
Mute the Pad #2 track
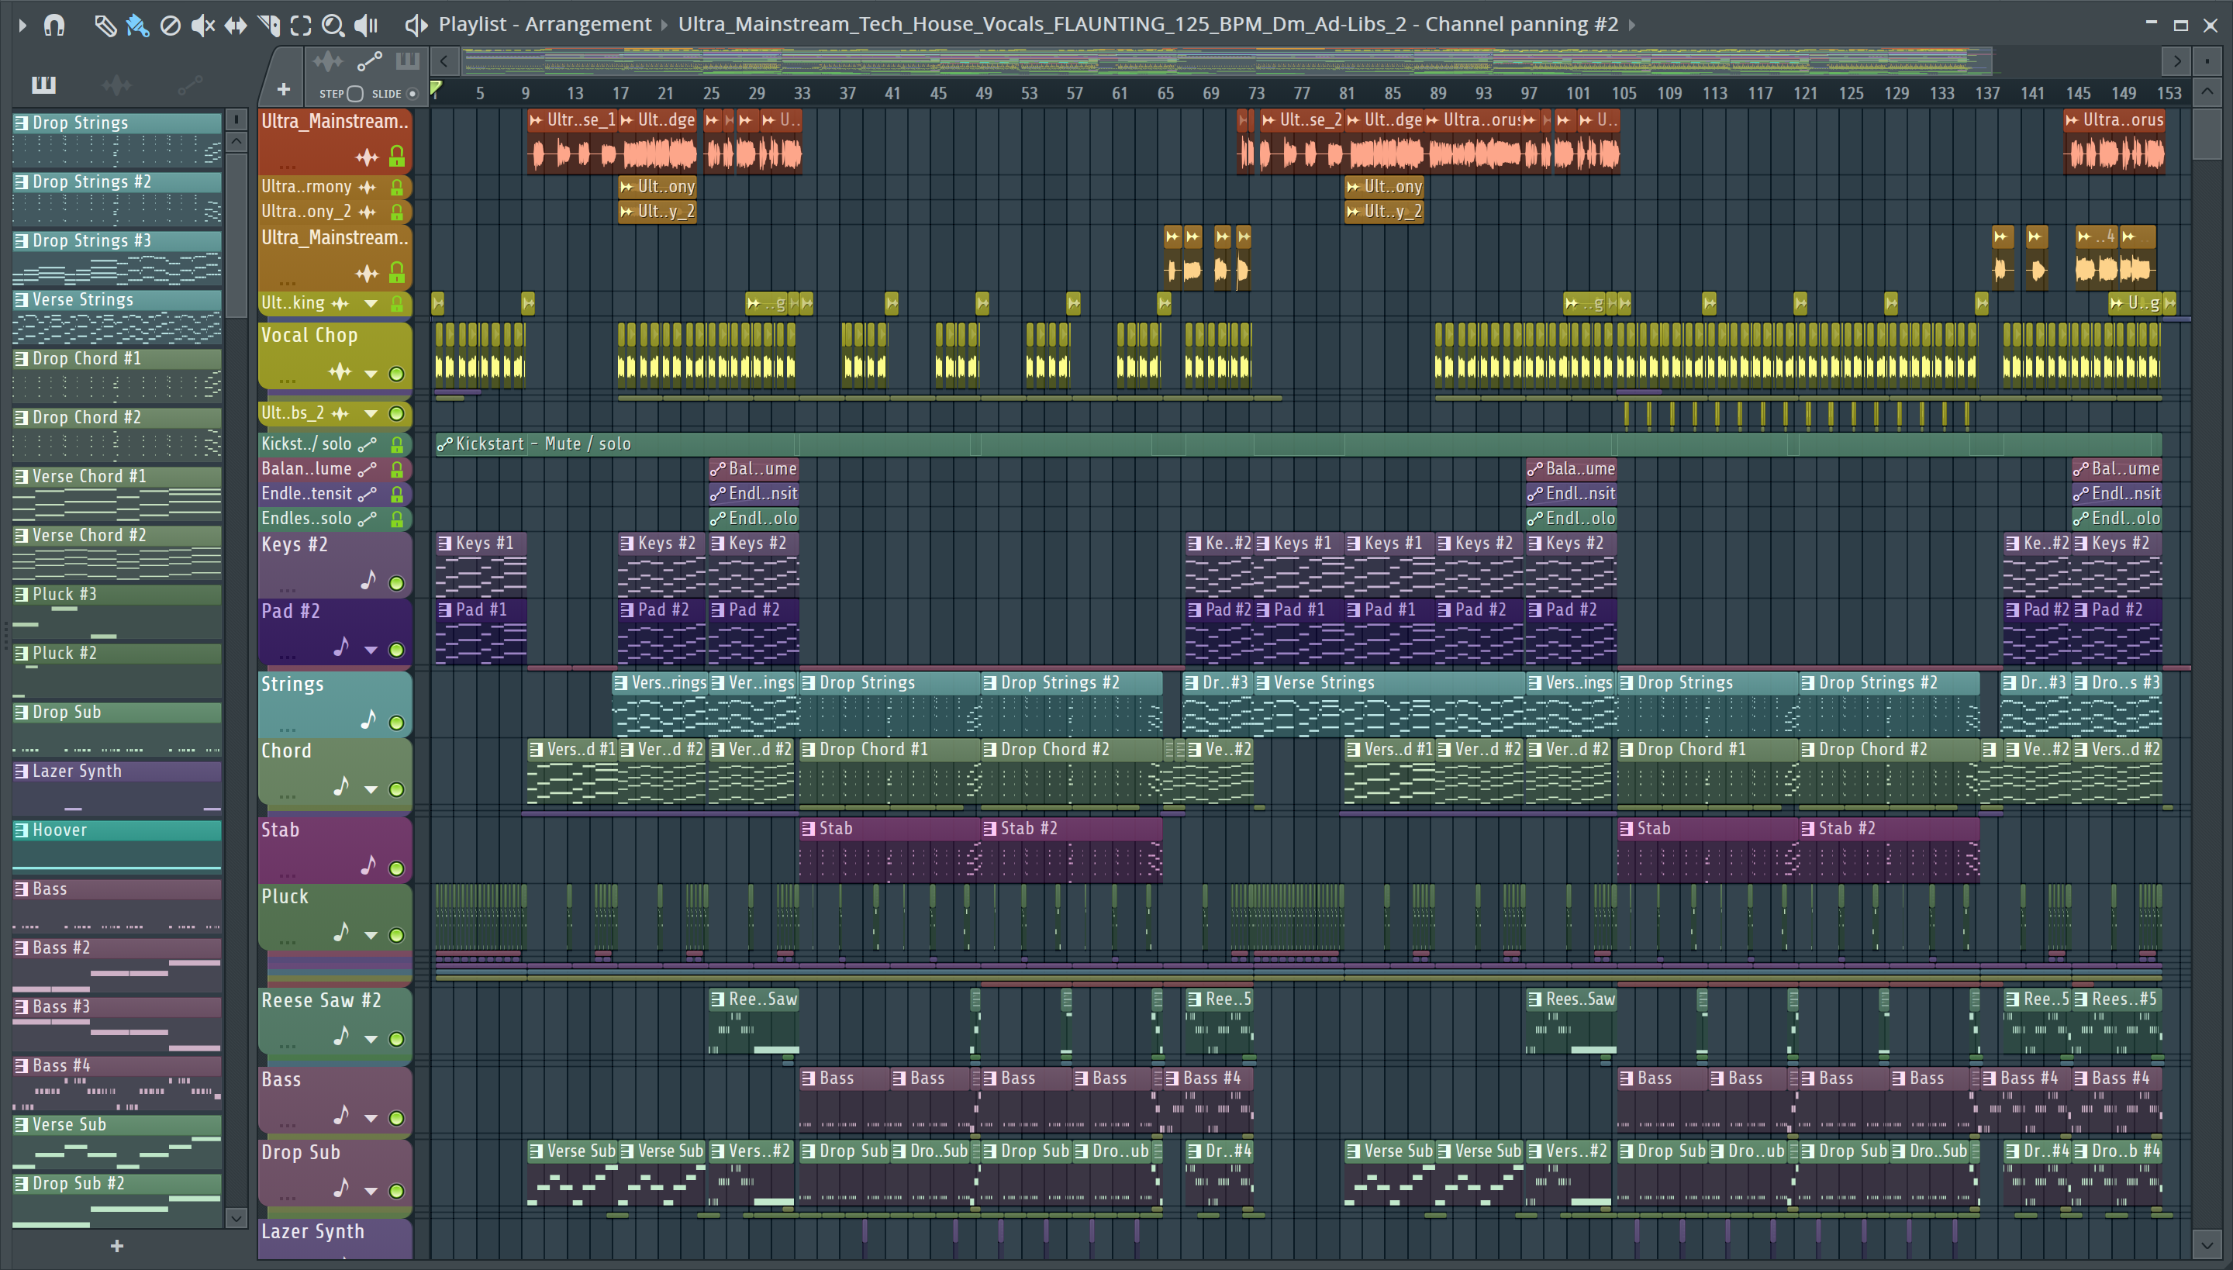396,650
